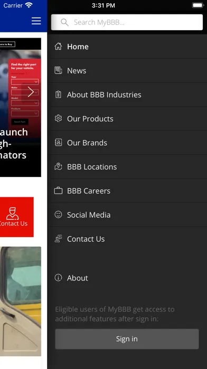Click the BBB Careers briefcase icon
The height and width of the screenshot is (369, 207).
click(58, 191)
